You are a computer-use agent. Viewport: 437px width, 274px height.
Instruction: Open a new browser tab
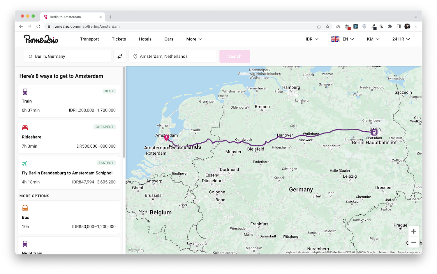[111, 17]
